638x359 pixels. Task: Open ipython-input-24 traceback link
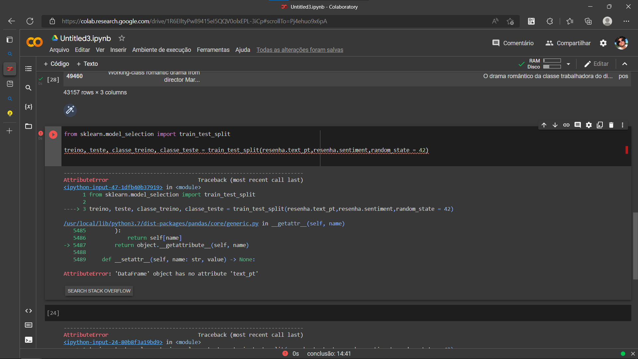[x=113, y=342]
